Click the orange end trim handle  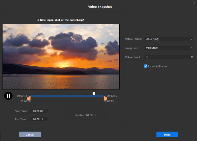pos(105,98)
